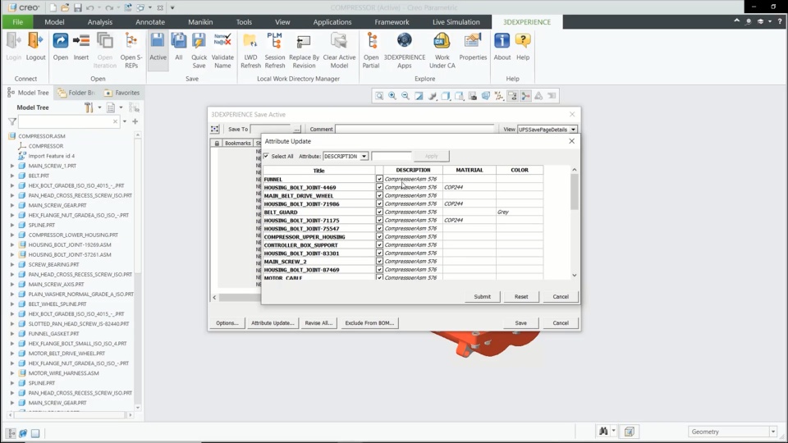Open the Favorites navigator tab
The height and width of the screenshot is (443, 788).
pyautogui.click(x=122, y=93)
